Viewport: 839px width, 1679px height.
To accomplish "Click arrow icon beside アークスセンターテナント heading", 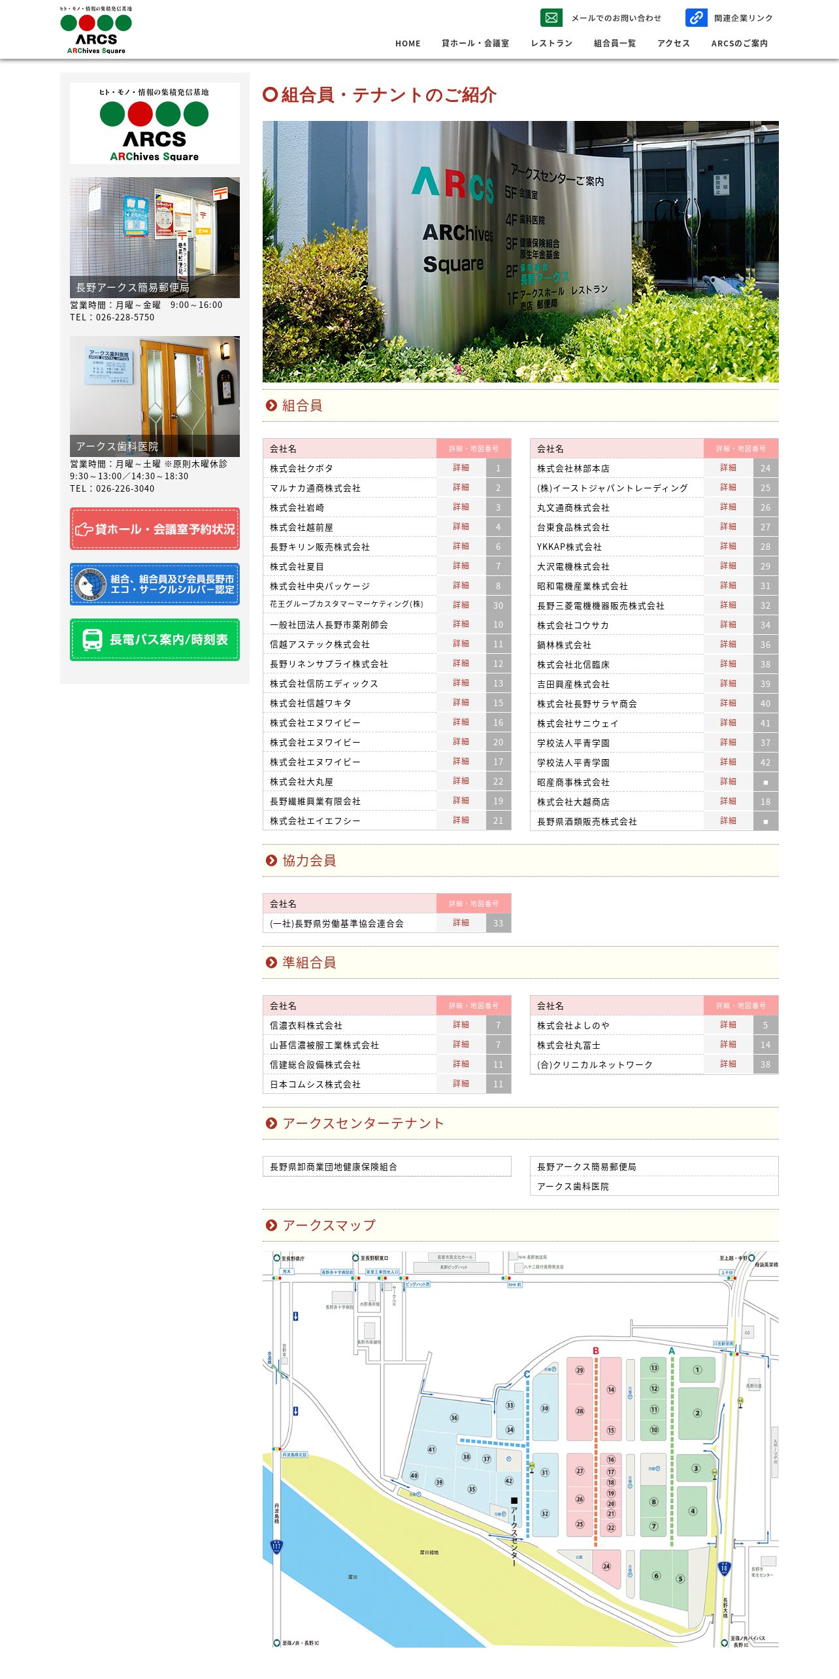I will [271, 1123].
